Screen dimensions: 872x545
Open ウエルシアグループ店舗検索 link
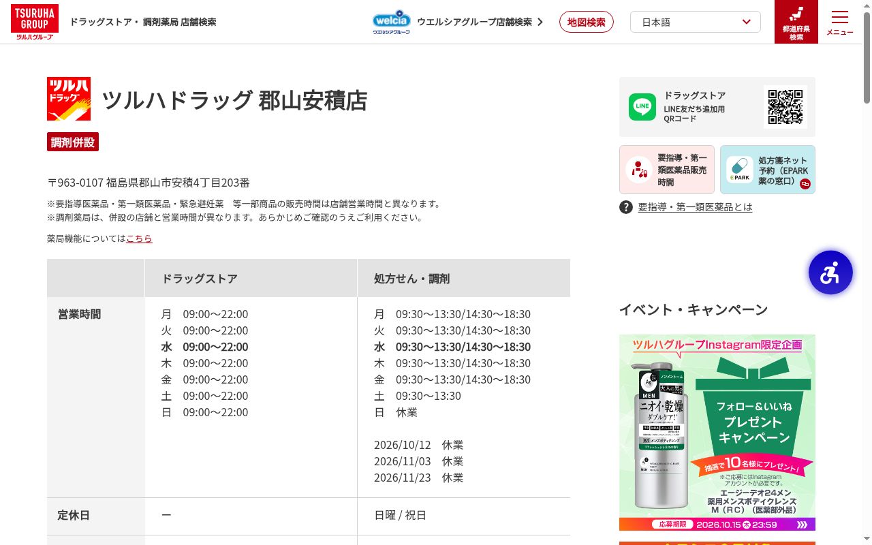480,22
